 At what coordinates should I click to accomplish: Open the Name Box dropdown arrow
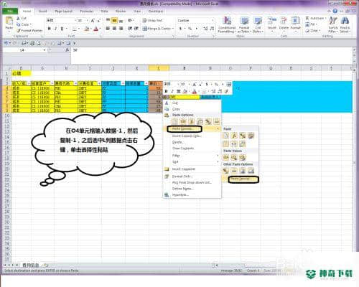pos(45,50)
